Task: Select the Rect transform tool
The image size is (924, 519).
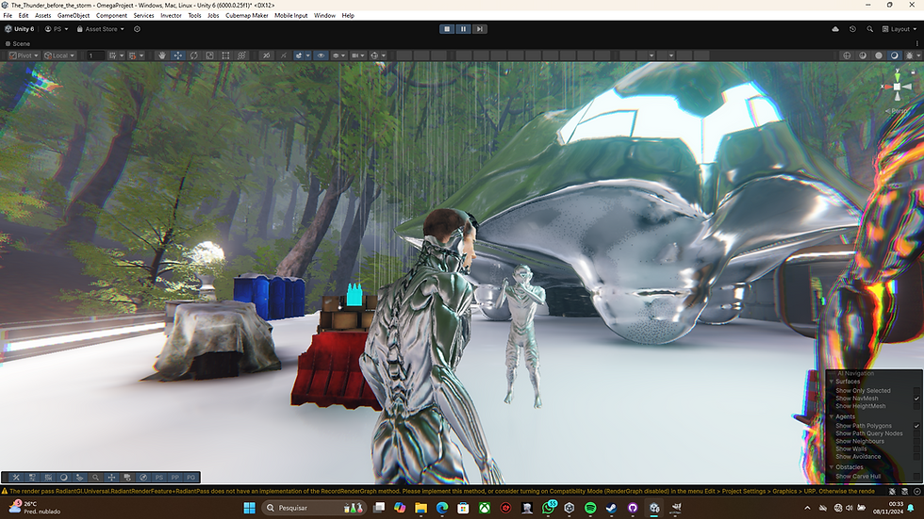Action: [225, 56]
